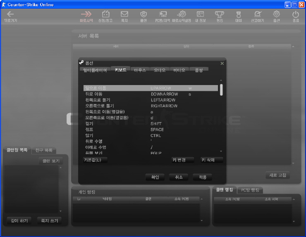306x237 pixels.
Task: Open the 대회 tournament medal icon
Action: pos(239,14)
